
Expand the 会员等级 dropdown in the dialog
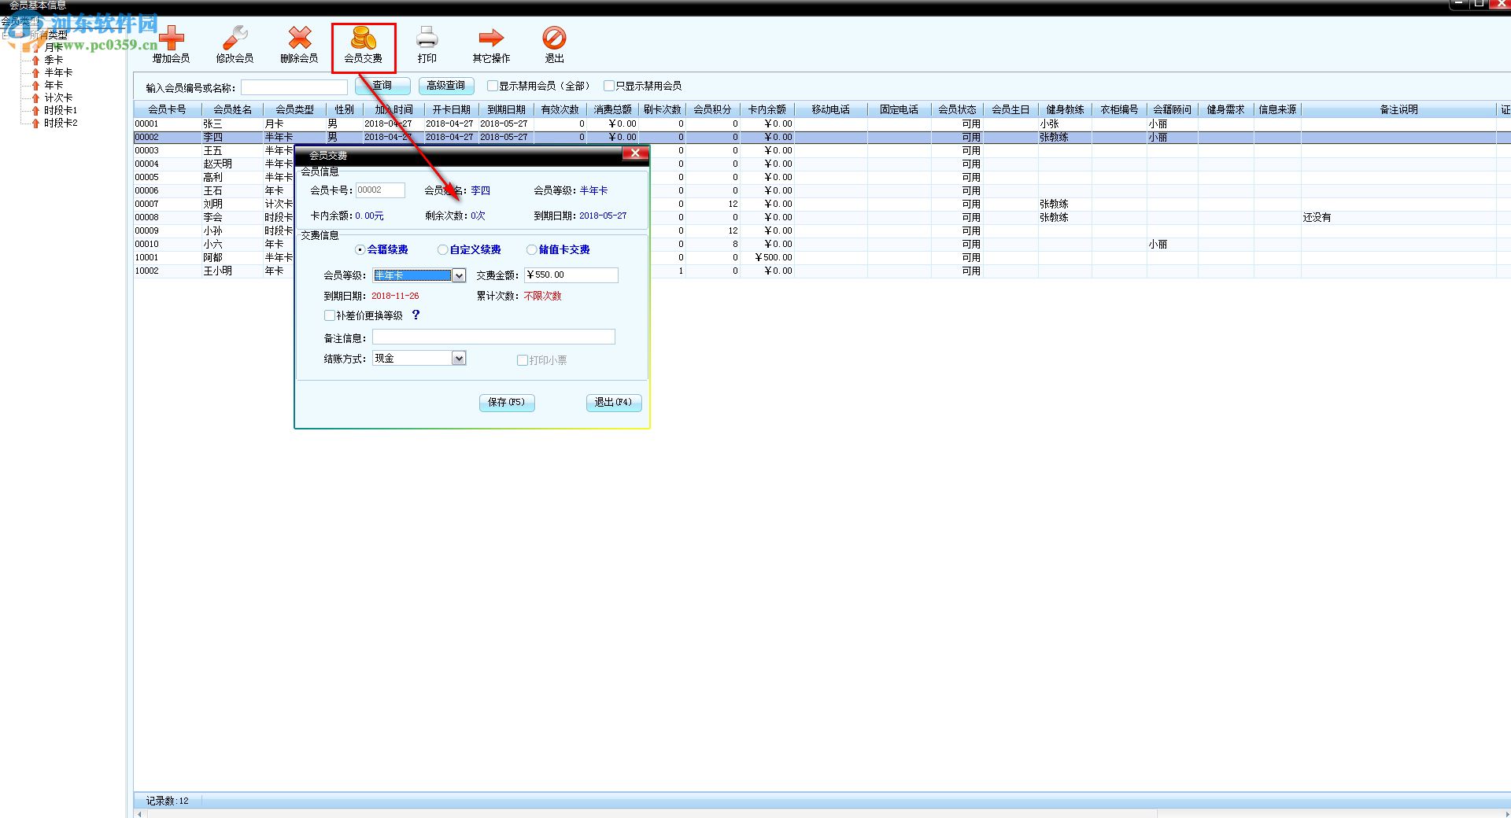459,275
